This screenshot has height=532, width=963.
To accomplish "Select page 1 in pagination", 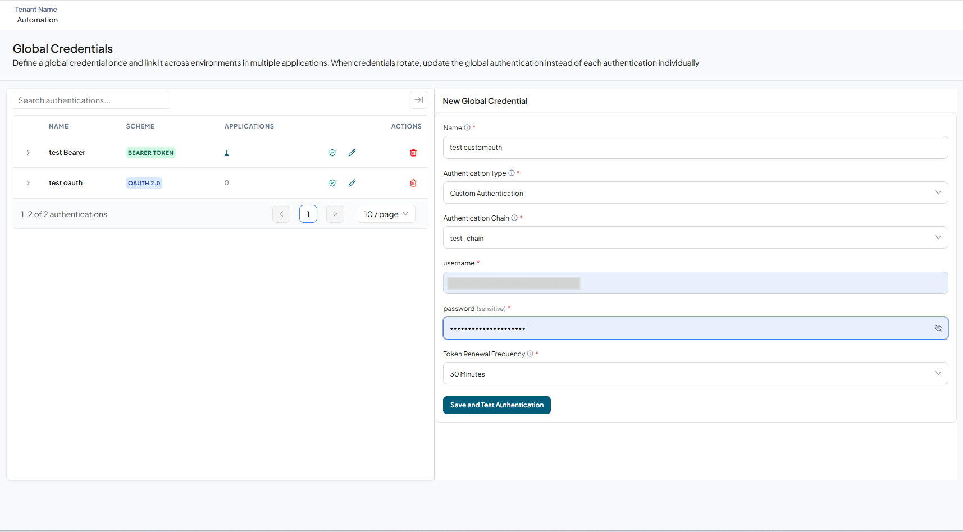I will pyautogui.click(x=308, y=214).
